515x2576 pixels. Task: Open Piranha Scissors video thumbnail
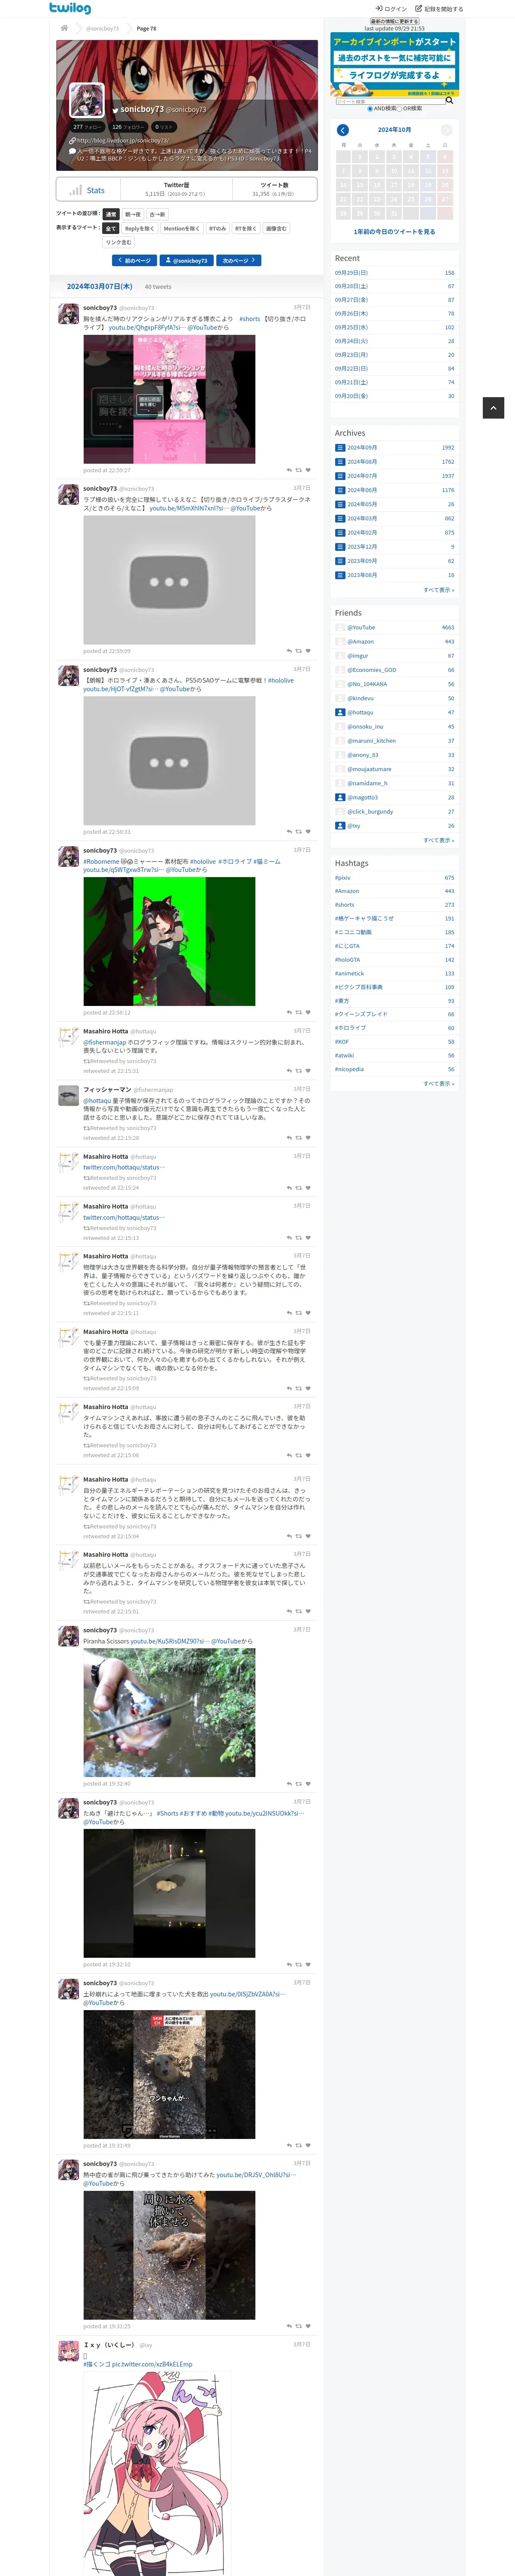coord(169,1713)
